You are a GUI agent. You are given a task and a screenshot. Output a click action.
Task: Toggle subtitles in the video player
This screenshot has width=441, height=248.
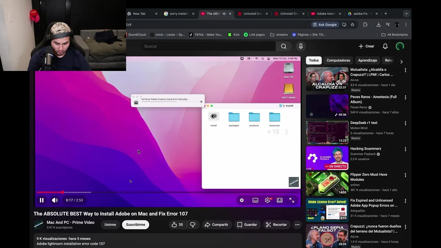click(x=255, y=200)
